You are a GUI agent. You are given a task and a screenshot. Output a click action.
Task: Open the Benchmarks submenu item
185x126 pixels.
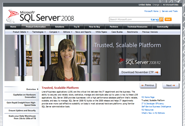coord(132,32)
